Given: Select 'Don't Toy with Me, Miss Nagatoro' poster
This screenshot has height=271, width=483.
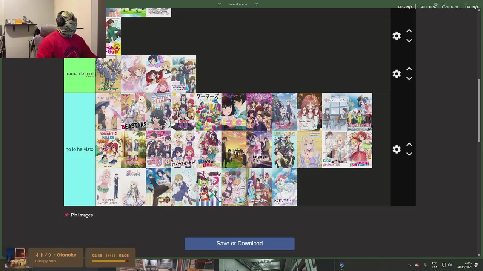Looking at the screenshot, I should (108, 74).
